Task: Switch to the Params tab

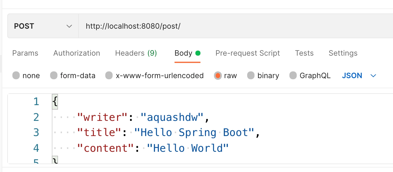Action: [25, 53]
